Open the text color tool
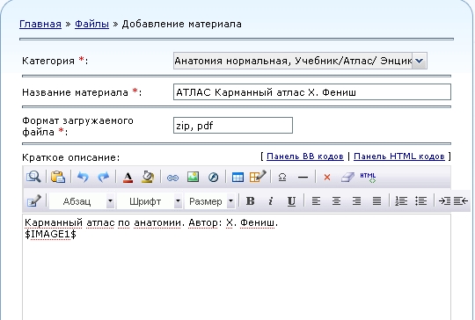Viewport: 475px width, 320px height. tap(128, 177)
